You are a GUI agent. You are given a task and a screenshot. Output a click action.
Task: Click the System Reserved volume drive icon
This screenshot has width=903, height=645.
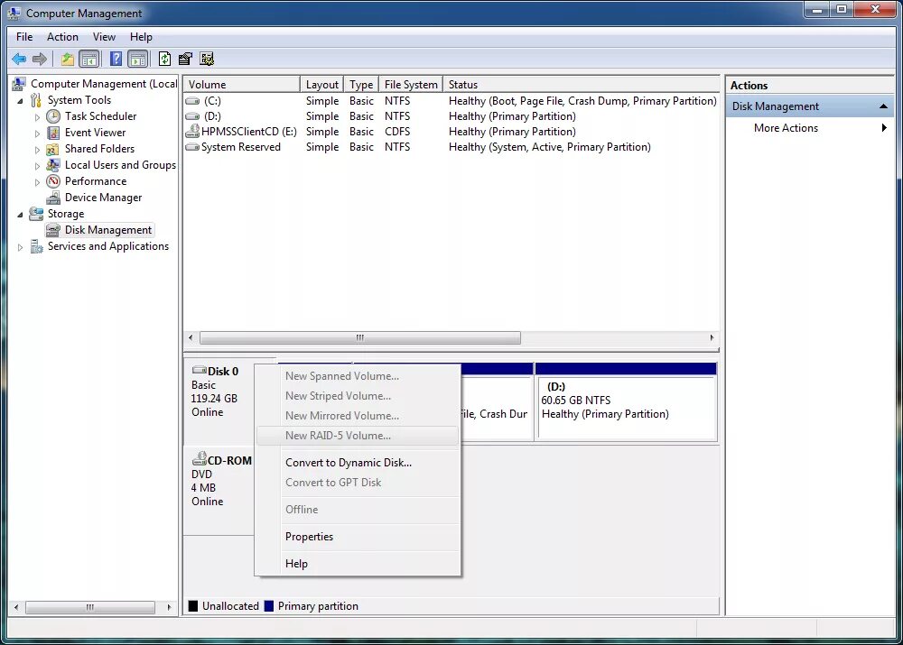192,147
